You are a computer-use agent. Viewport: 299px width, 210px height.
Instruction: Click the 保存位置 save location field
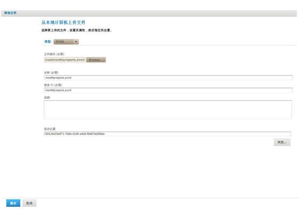click(168, 134)
